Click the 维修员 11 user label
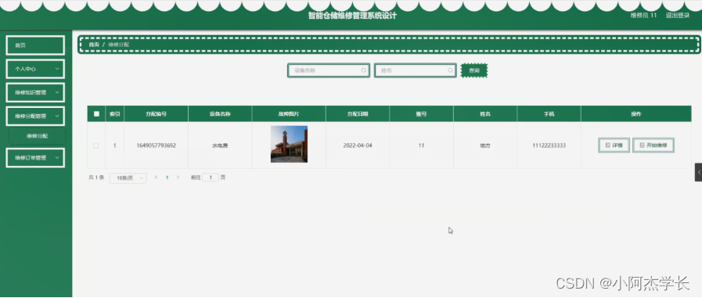Screen dimensions: 702x298 [x=643, y=15]
